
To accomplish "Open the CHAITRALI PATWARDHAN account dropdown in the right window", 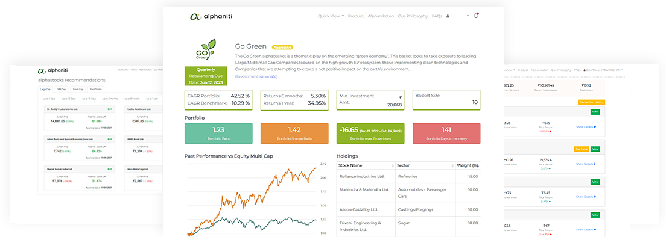I will click(603, 70).
